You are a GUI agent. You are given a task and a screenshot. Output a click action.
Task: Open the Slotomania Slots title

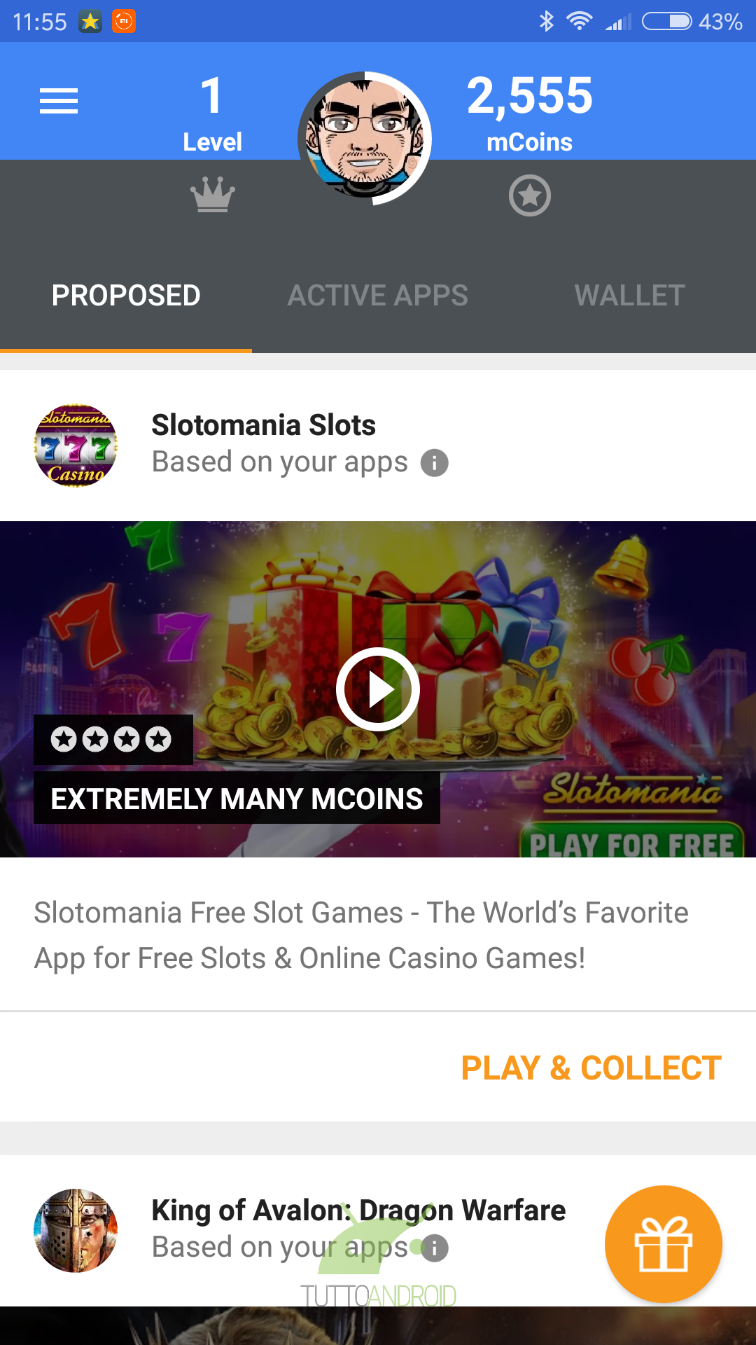tap(264, 425)
